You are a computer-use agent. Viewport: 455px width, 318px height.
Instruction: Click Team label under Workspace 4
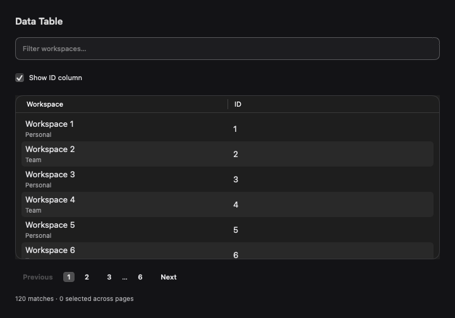[x=33, y=210]
